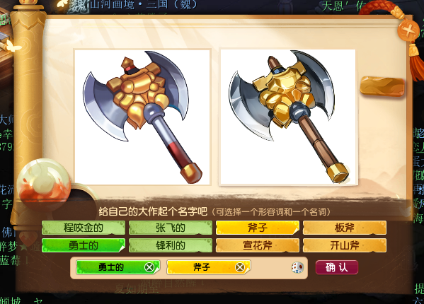
Task: Click the glowing crystal orb icon
Action: point(44,185)
